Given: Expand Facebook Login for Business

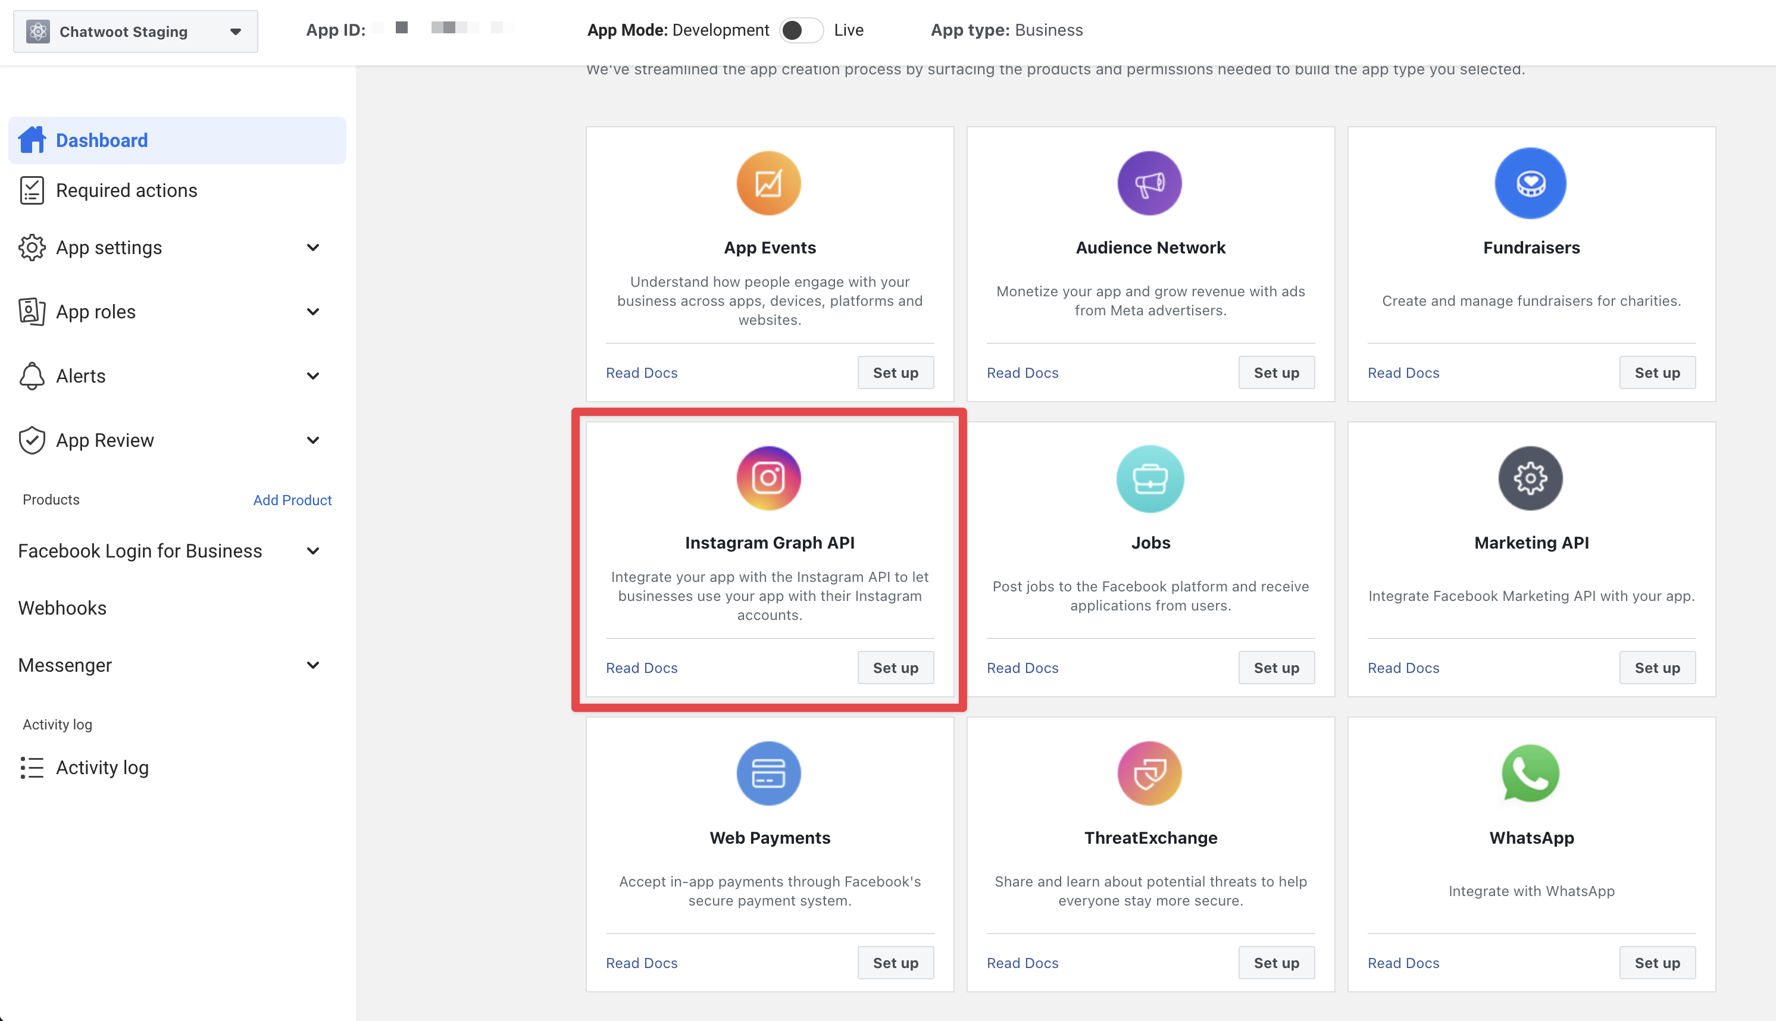Looking at the screenshot, I should (168, 551).
